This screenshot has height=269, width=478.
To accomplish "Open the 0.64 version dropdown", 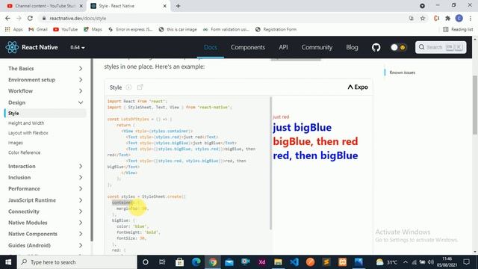I will pos(78,47).
